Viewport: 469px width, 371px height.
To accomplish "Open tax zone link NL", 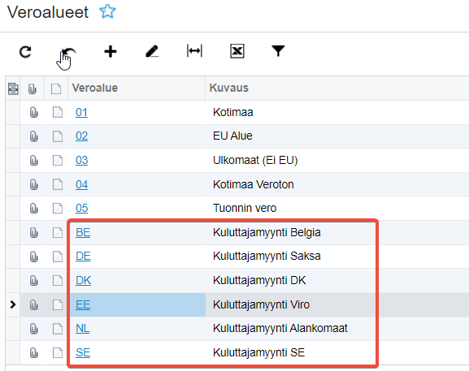I will click(x=83, y=329).
